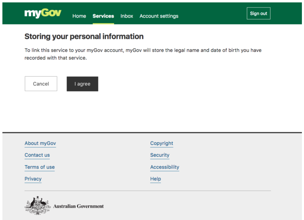This screenshot has height=220, width=304.
Task: Click the myGov logo
Action: click(43, 13)
